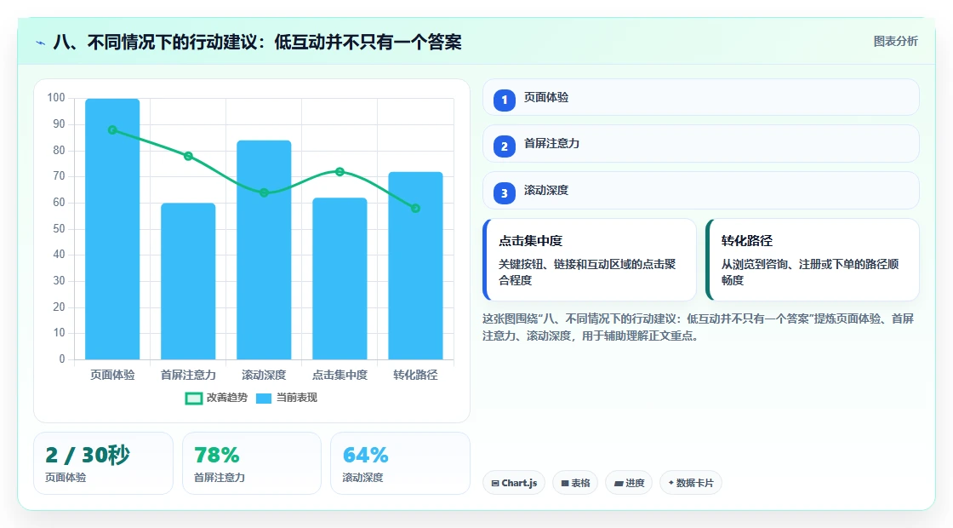Click the 转化路径 bar in the chart
The image size is (953, 528).
pos(416,266)
